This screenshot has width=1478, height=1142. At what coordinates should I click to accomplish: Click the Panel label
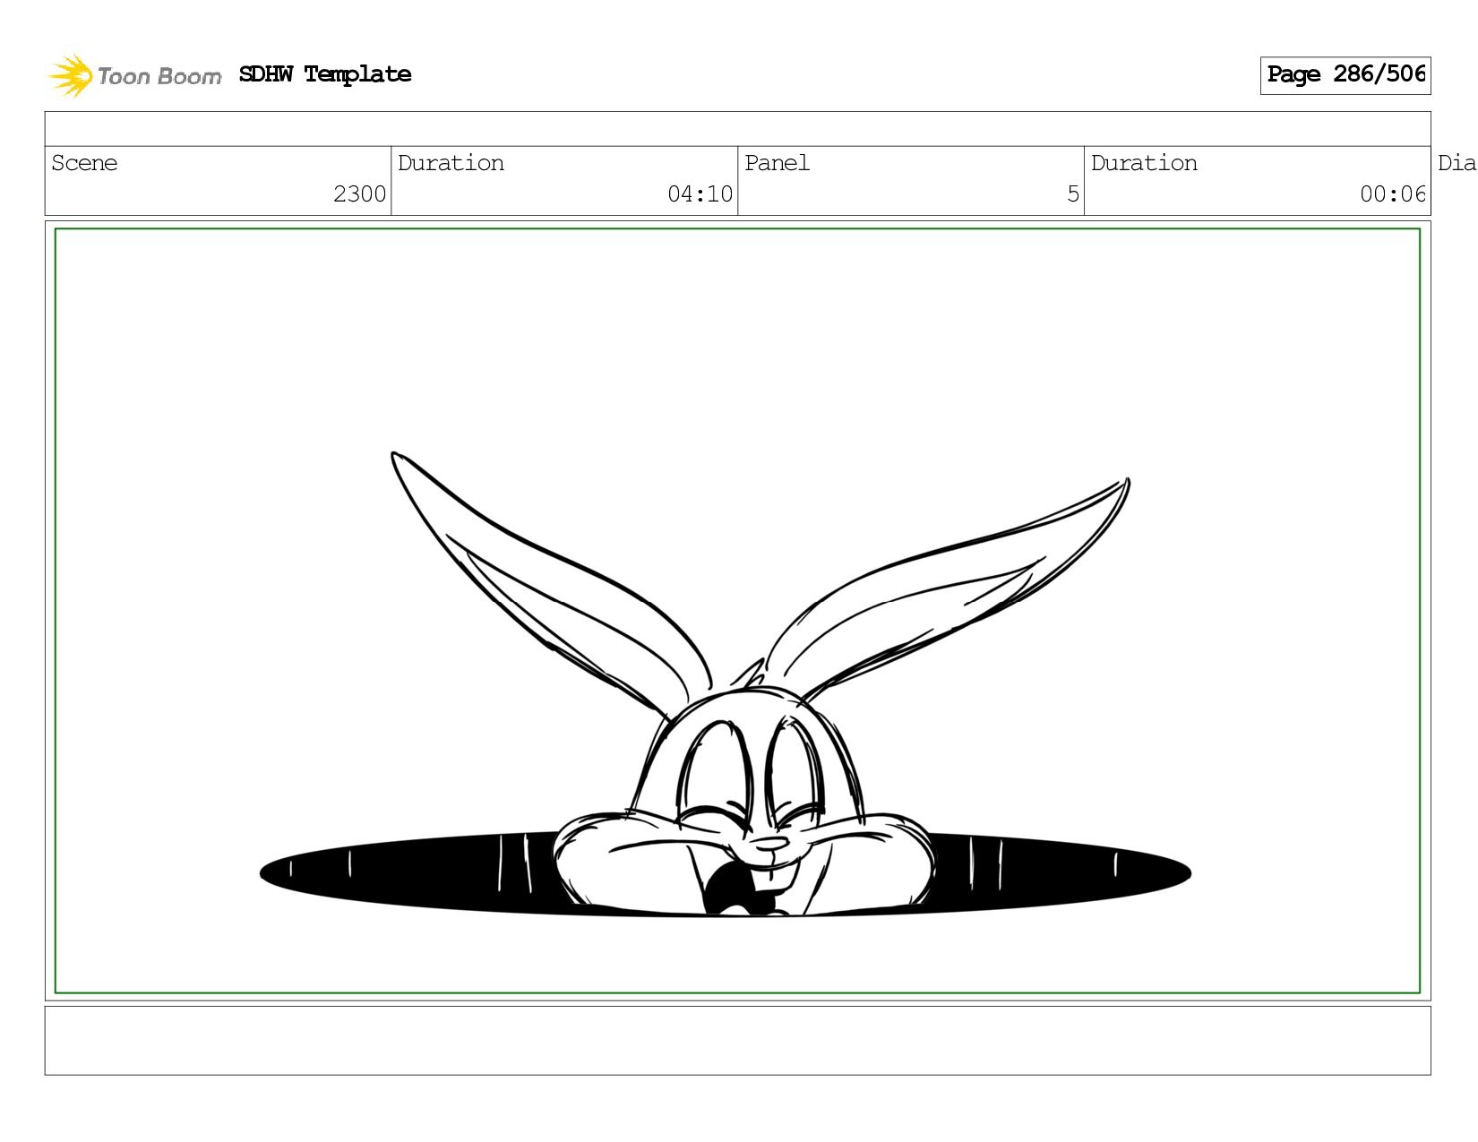click(x=777, y=163)
